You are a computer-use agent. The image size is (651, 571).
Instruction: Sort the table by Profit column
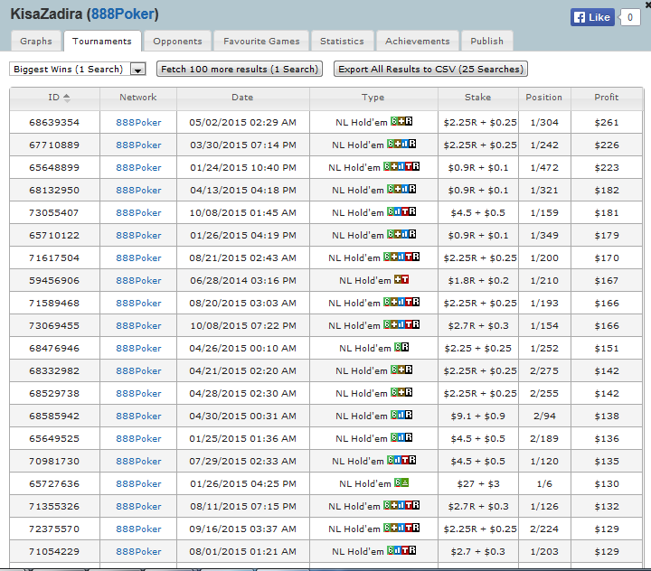(x=607, y=97)
